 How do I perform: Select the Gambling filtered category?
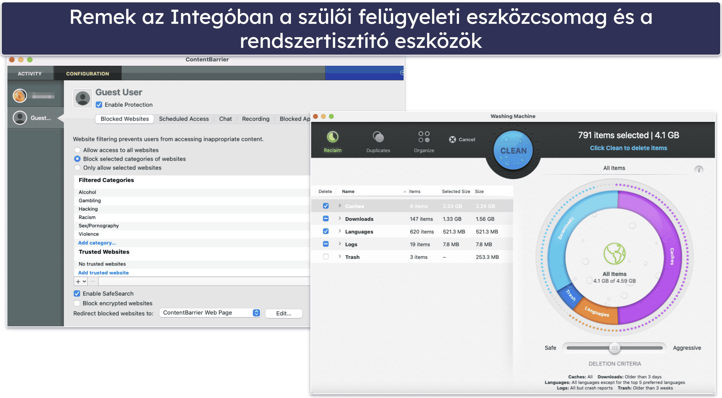(192, 201)
